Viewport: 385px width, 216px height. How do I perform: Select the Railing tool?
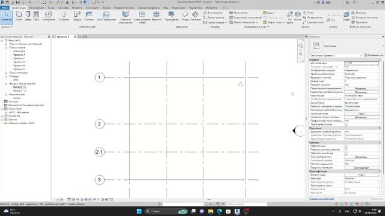[171, 16]
